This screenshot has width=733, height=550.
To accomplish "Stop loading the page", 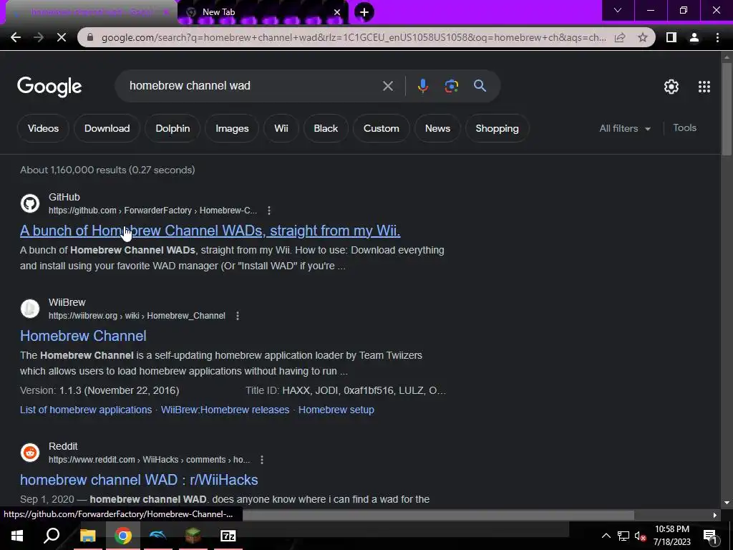I will [62, 37].
